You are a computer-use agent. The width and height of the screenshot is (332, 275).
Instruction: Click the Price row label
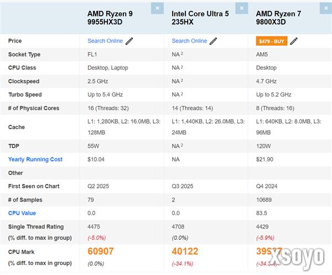(x=15, y=41)
